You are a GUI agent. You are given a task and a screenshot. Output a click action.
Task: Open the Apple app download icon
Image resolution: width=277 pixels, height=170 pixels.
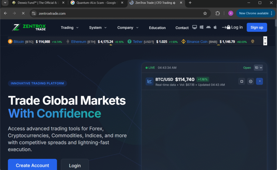pyautogui.click(x=215, y=27)
